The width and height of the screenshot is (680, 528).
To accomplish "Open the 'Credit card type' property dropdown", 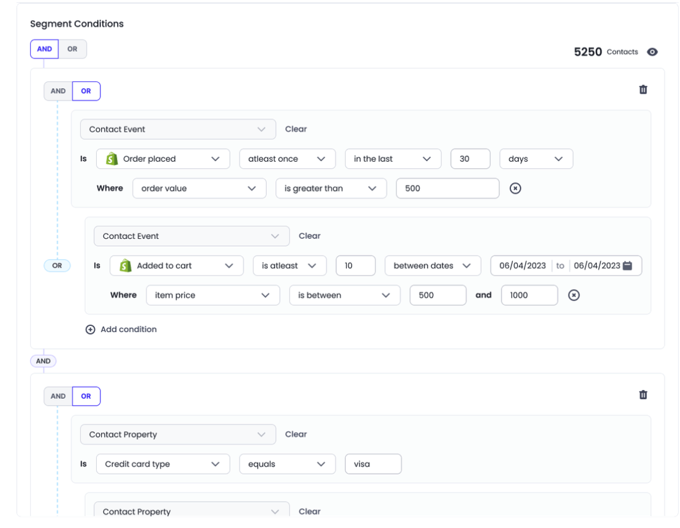I will pyautogui.click(x=162, y=464).
